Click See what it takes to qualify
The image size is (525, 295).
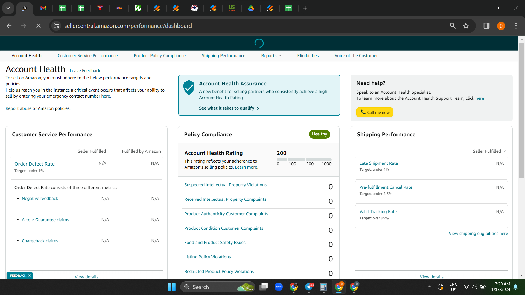click(229, 108)
